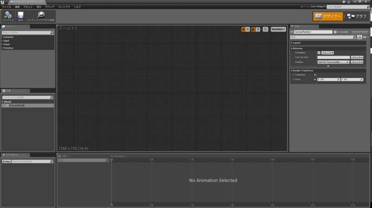This screenshot has width=372, height=208.
Task: Click the Tool Tip Text input field
Action: point(333,57)
